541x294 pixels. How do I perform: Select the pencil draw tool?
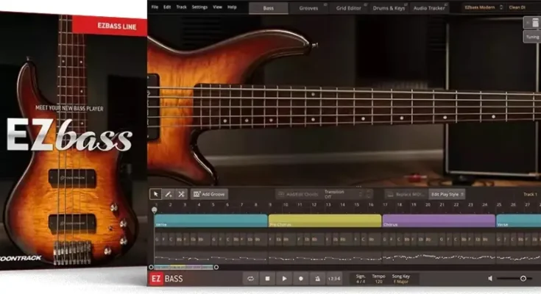click(x=168, y=194)
